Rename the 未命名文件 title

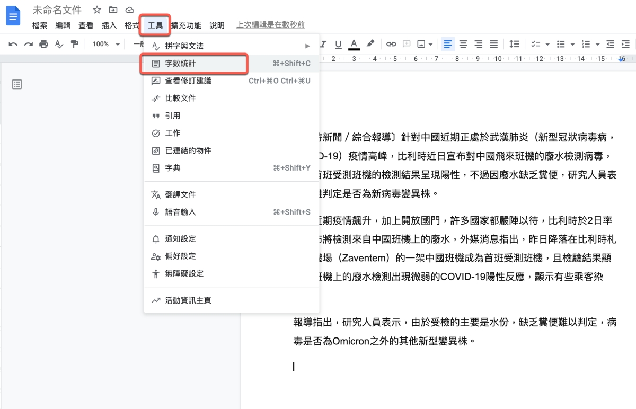point(58,10)
